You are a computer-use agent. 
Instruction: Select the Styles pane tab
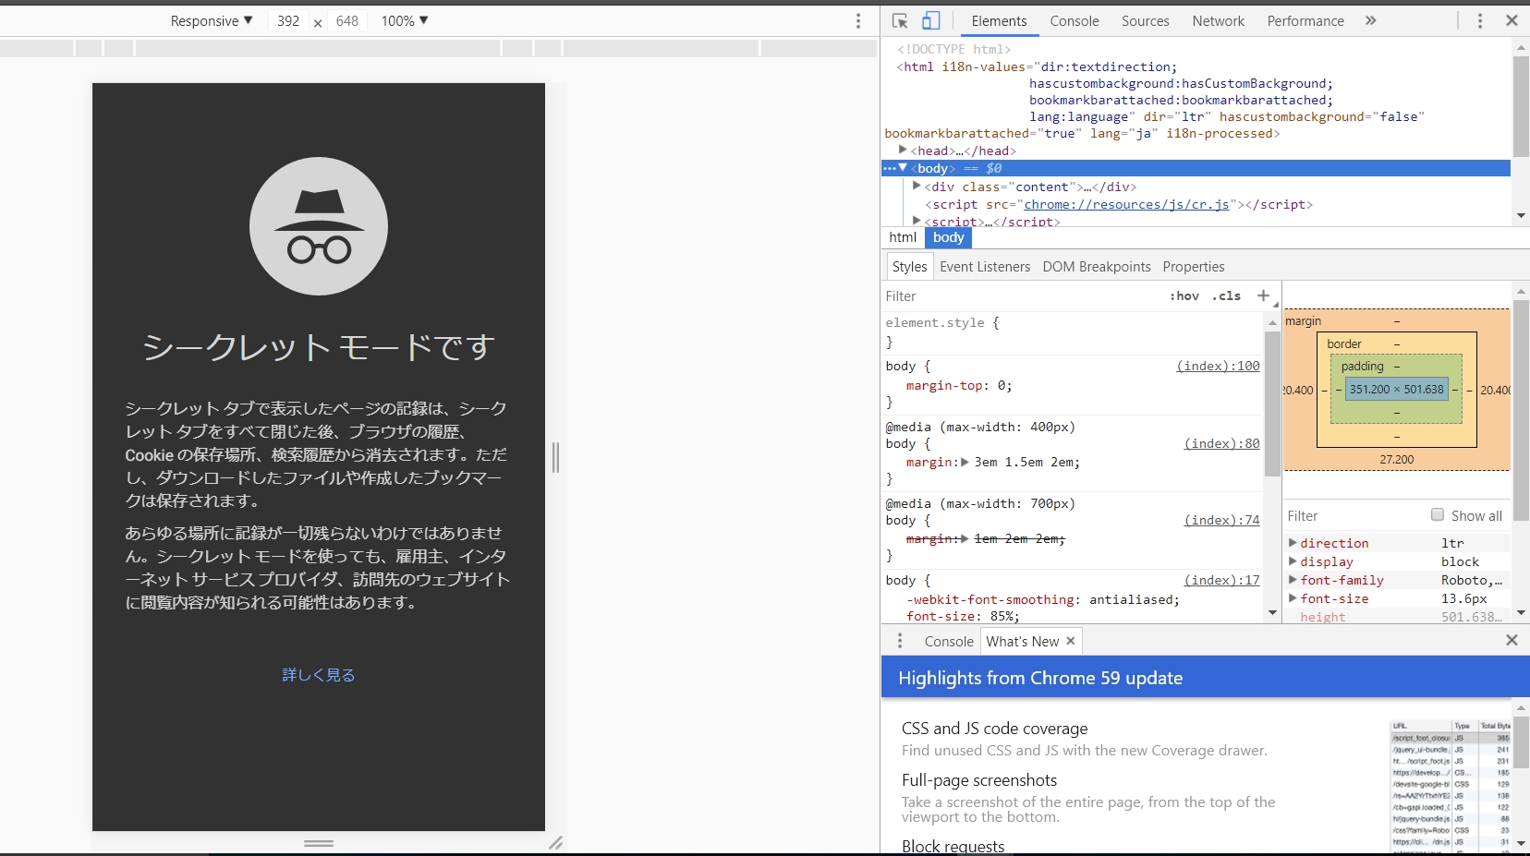coord(909,267)
